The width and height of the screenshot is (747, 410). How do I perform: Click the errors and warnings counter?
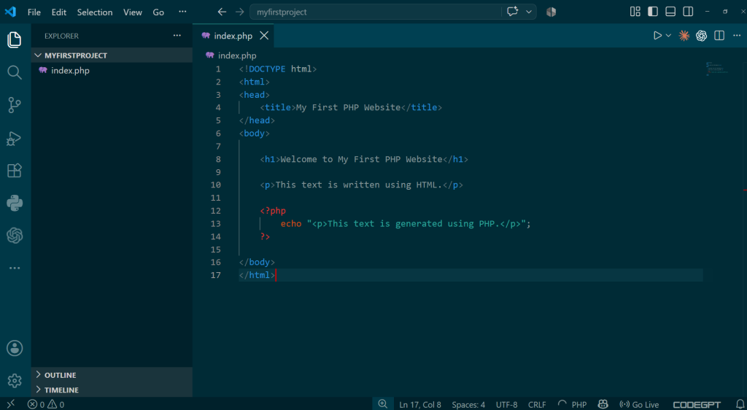pos(46,404)
